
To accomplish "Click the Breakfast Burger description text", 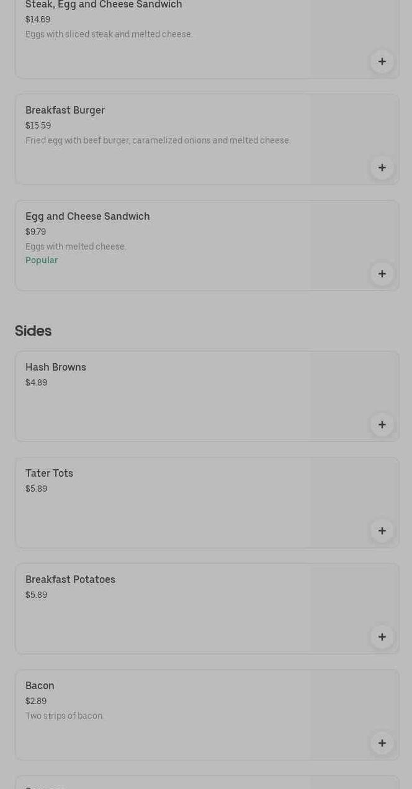I will 158,141.
